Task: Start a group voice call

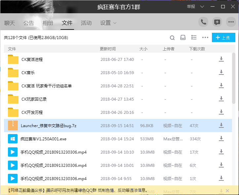Action: point(203,22)
